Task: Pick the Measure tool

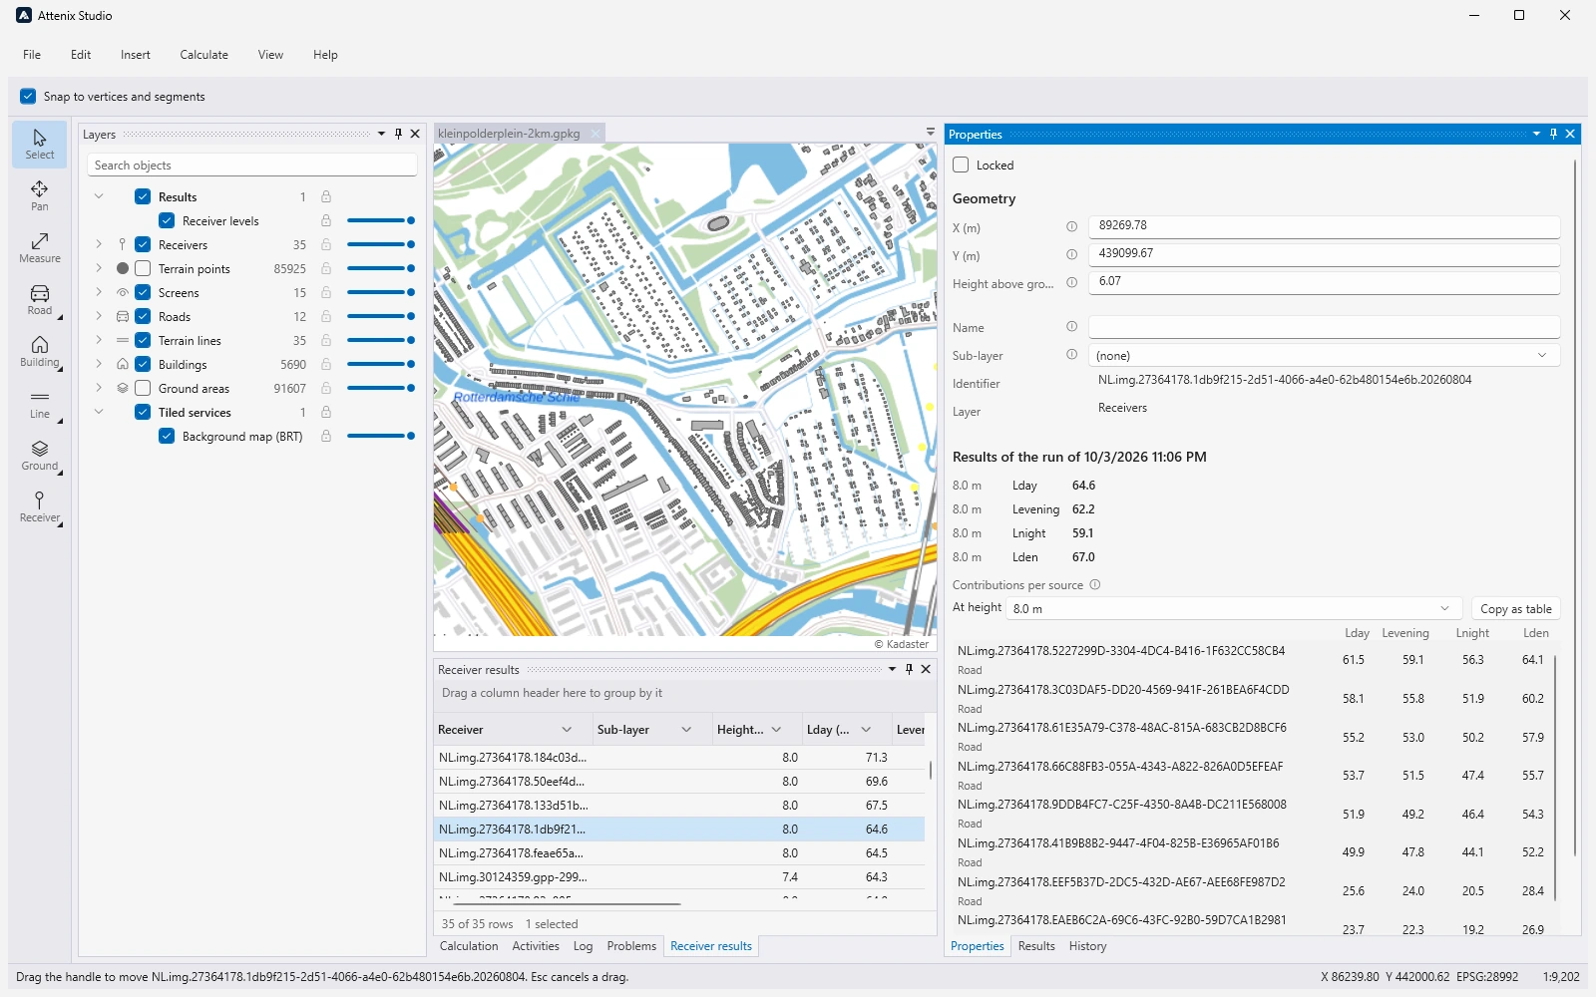Action: pyautogui.click(x=40, y=248)
